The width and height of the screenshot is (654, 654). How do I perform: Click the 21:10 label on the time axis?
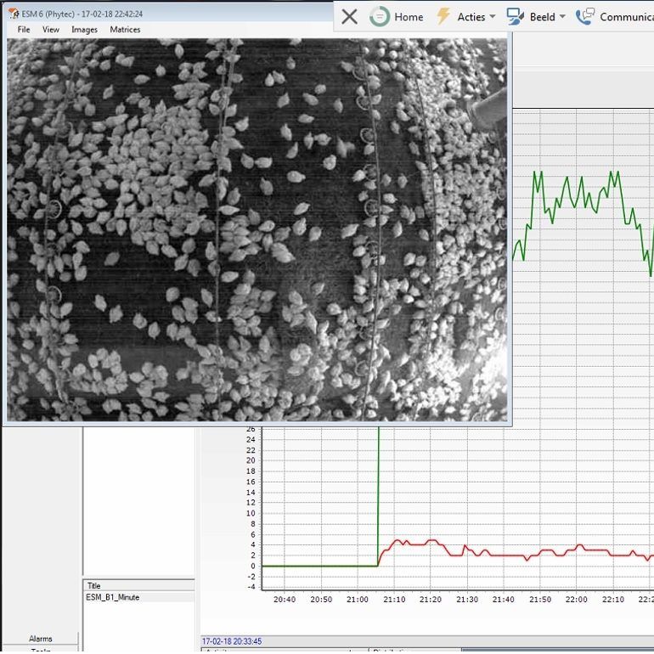pyautogui.click(x=394, y=600)
